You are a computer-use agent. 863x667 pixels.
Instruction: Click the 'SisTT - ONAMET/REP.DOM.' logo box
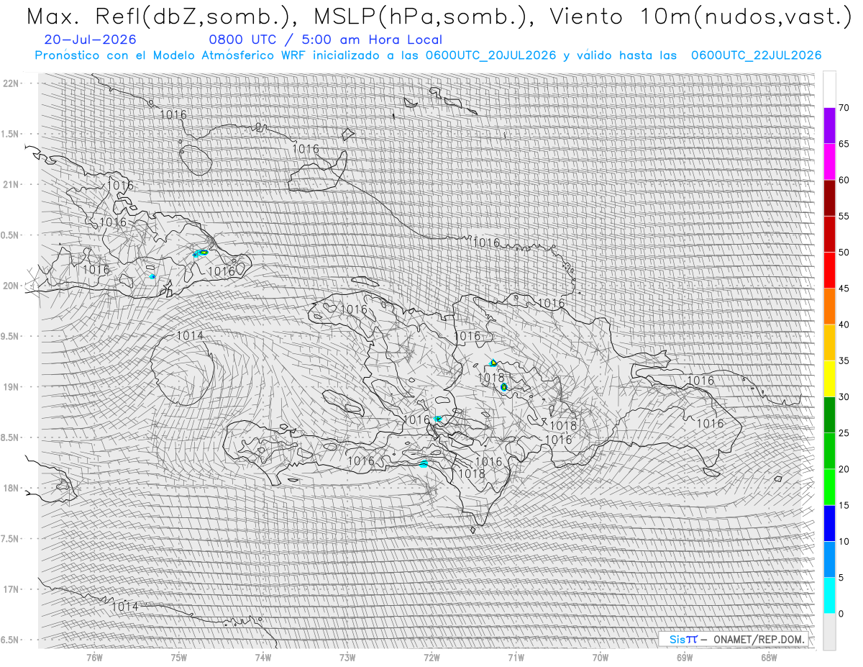click(733, 639)
